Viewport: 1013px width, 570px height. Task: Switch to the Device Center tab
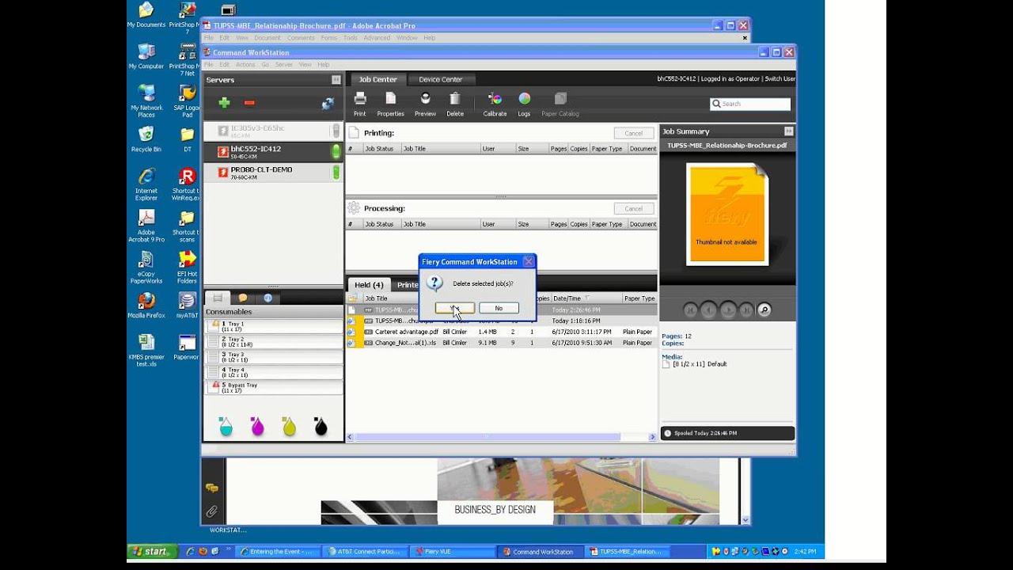(x=441, y=79)
